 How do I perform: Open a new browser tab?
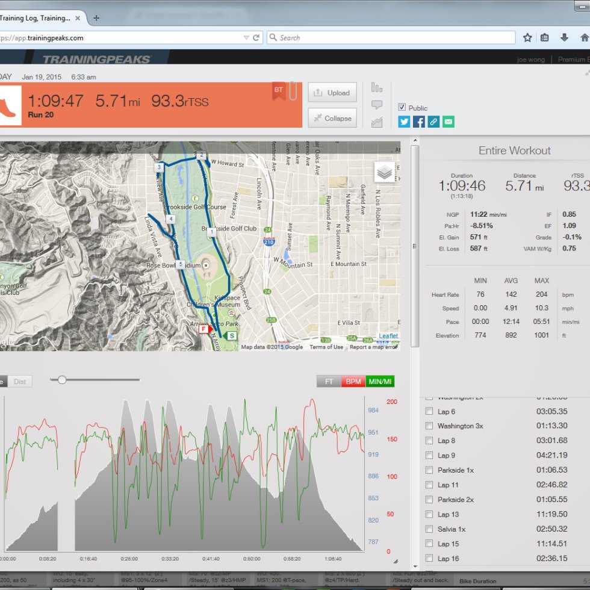click(x=96, y=18)
